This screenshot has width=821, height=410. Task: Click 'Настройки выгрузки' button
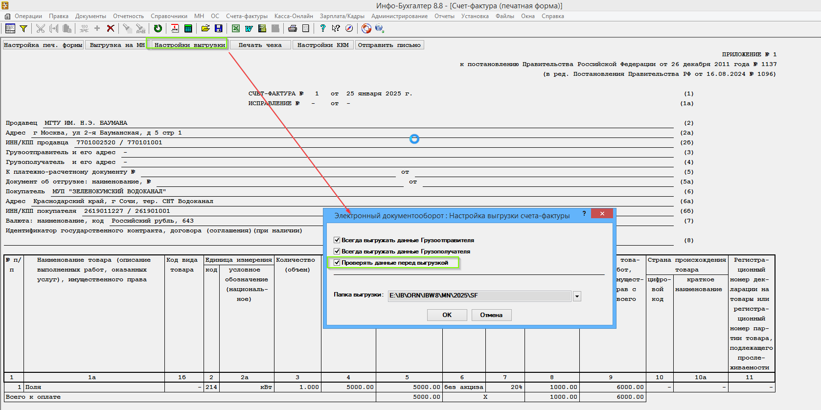pos(190,45)
